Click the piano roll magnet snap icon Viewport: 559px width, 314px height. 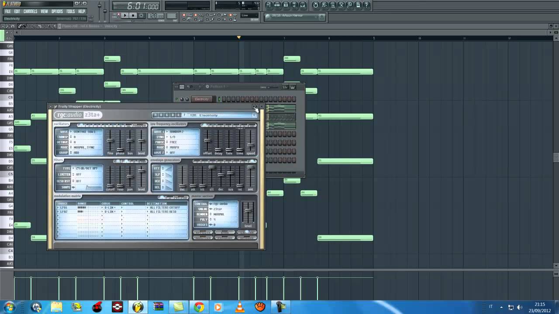pyautogui.click(x=13, y=26)
